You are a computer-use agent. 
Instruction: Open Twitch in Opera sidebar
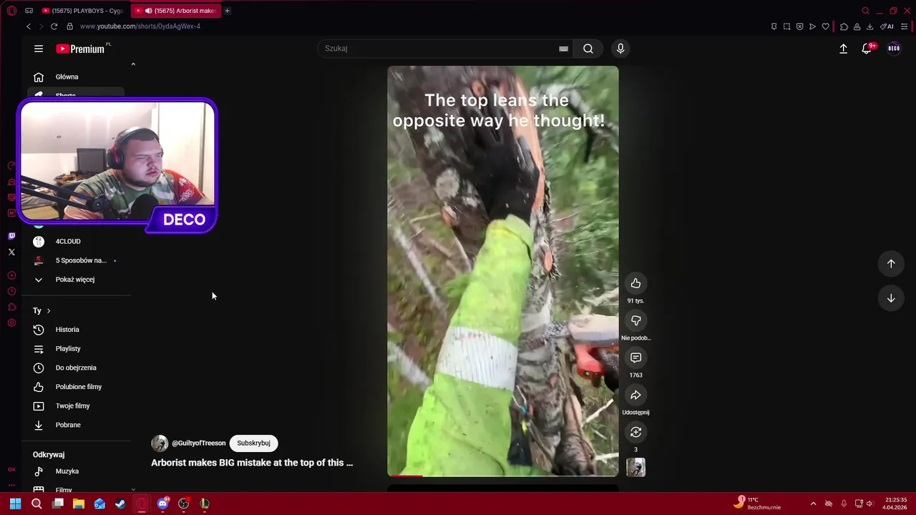[11, 236]
